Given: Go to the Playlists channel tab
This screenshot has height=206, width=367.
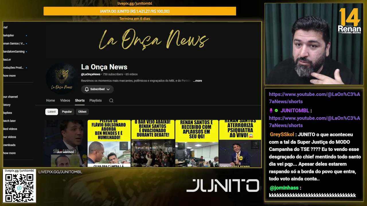Looking at the screenshot, I should (95, 100).
